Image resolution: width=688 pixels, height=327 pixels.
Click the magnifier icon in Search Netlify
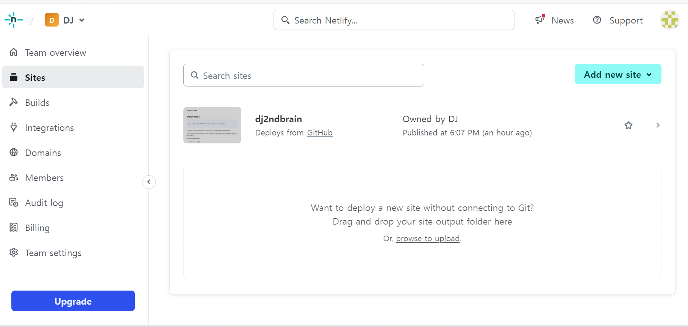click(285, 20)
